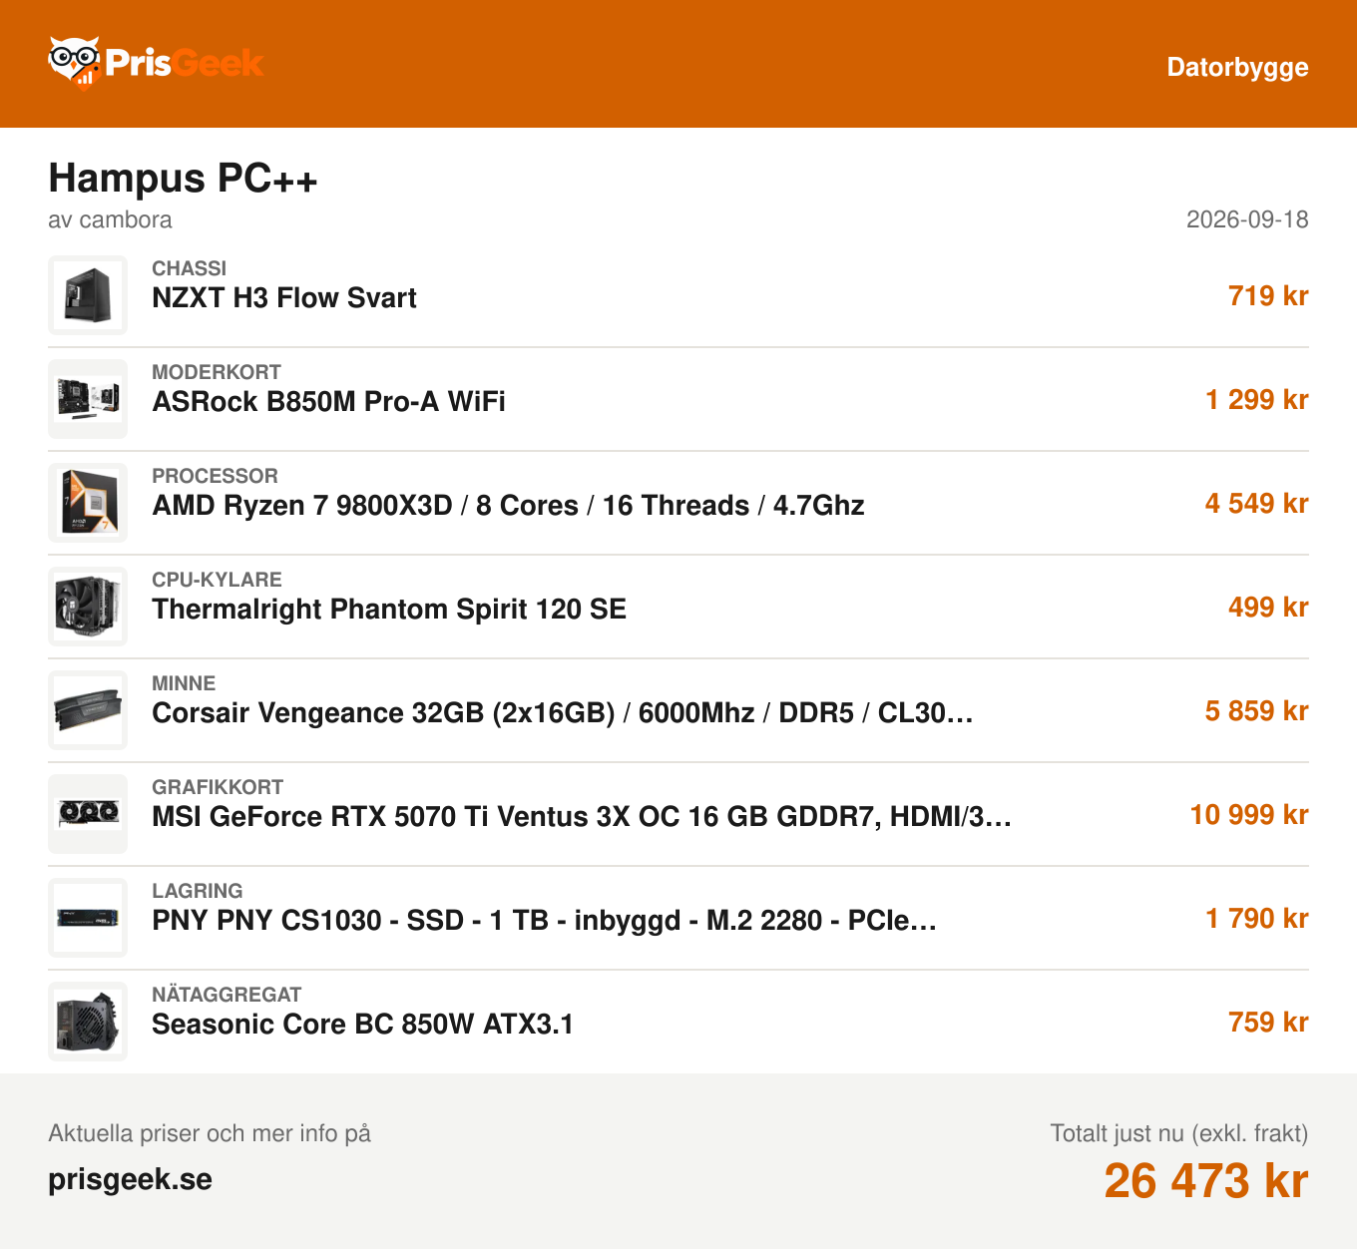Click the GRAFIKKORT category label
The height and width of the screenshot is (1249, 1357).
click(x=218, y=787)
